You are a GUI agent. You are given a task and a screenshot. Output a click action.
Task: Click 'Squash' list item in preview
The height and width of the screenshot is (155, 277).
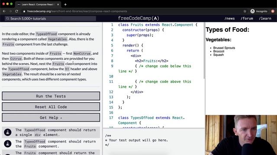218,55
